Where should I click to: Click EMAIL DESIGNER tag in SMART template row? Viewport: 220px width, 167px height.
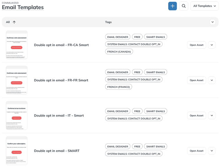[118, 146]
